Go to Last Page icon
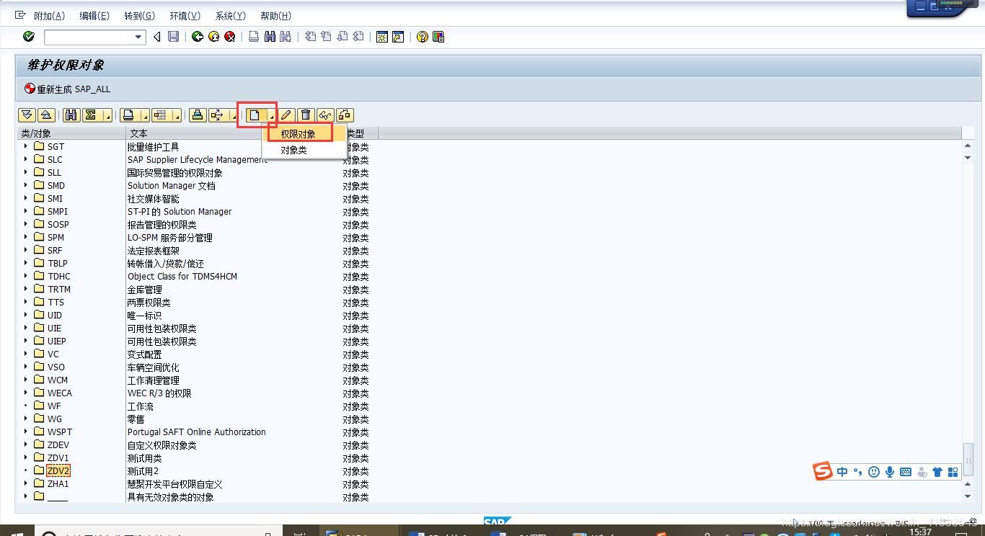The image size is (985, 536). (x=358, y=37)
